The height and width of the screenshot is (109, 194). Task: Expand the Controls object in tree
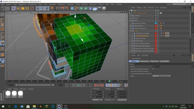pos(131,16)
